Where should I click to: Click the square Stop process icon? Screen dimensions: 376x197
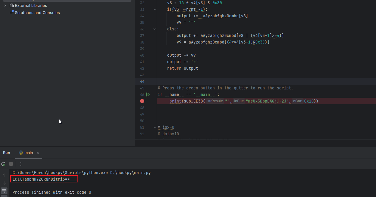click(11, 164)
